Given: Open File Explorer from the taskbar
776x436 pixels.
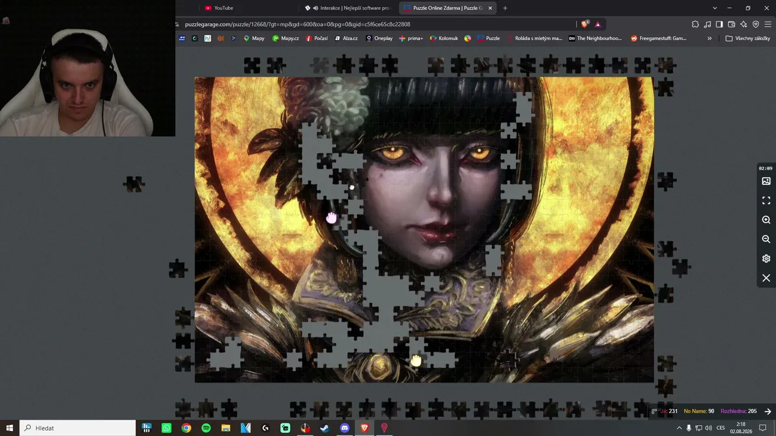Looking at the screenshot, I should point(226,428).
